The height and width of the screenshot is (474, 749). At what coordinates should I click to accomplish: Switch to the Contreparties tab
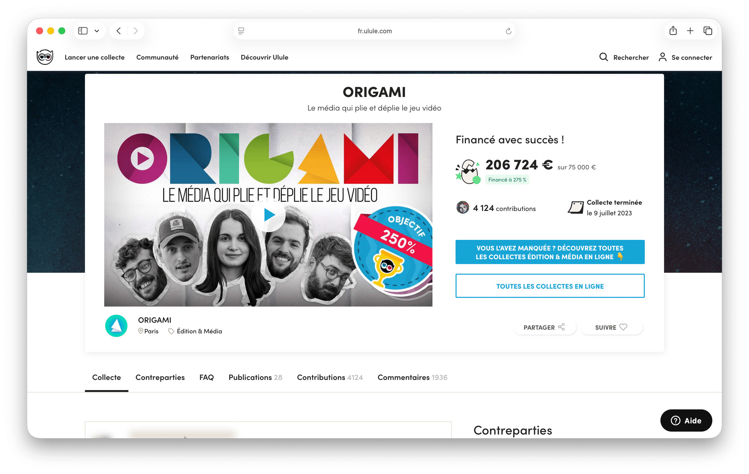point(160,377)
